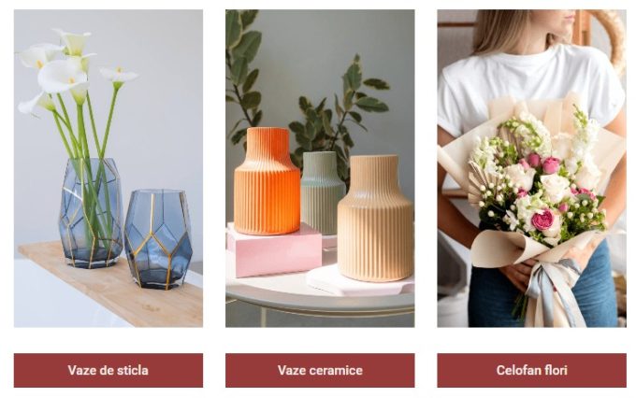The height and width of the screenshot is (398, 636).
Task: Click the beige ribbed ceramic vase
Action: (376, 218)
